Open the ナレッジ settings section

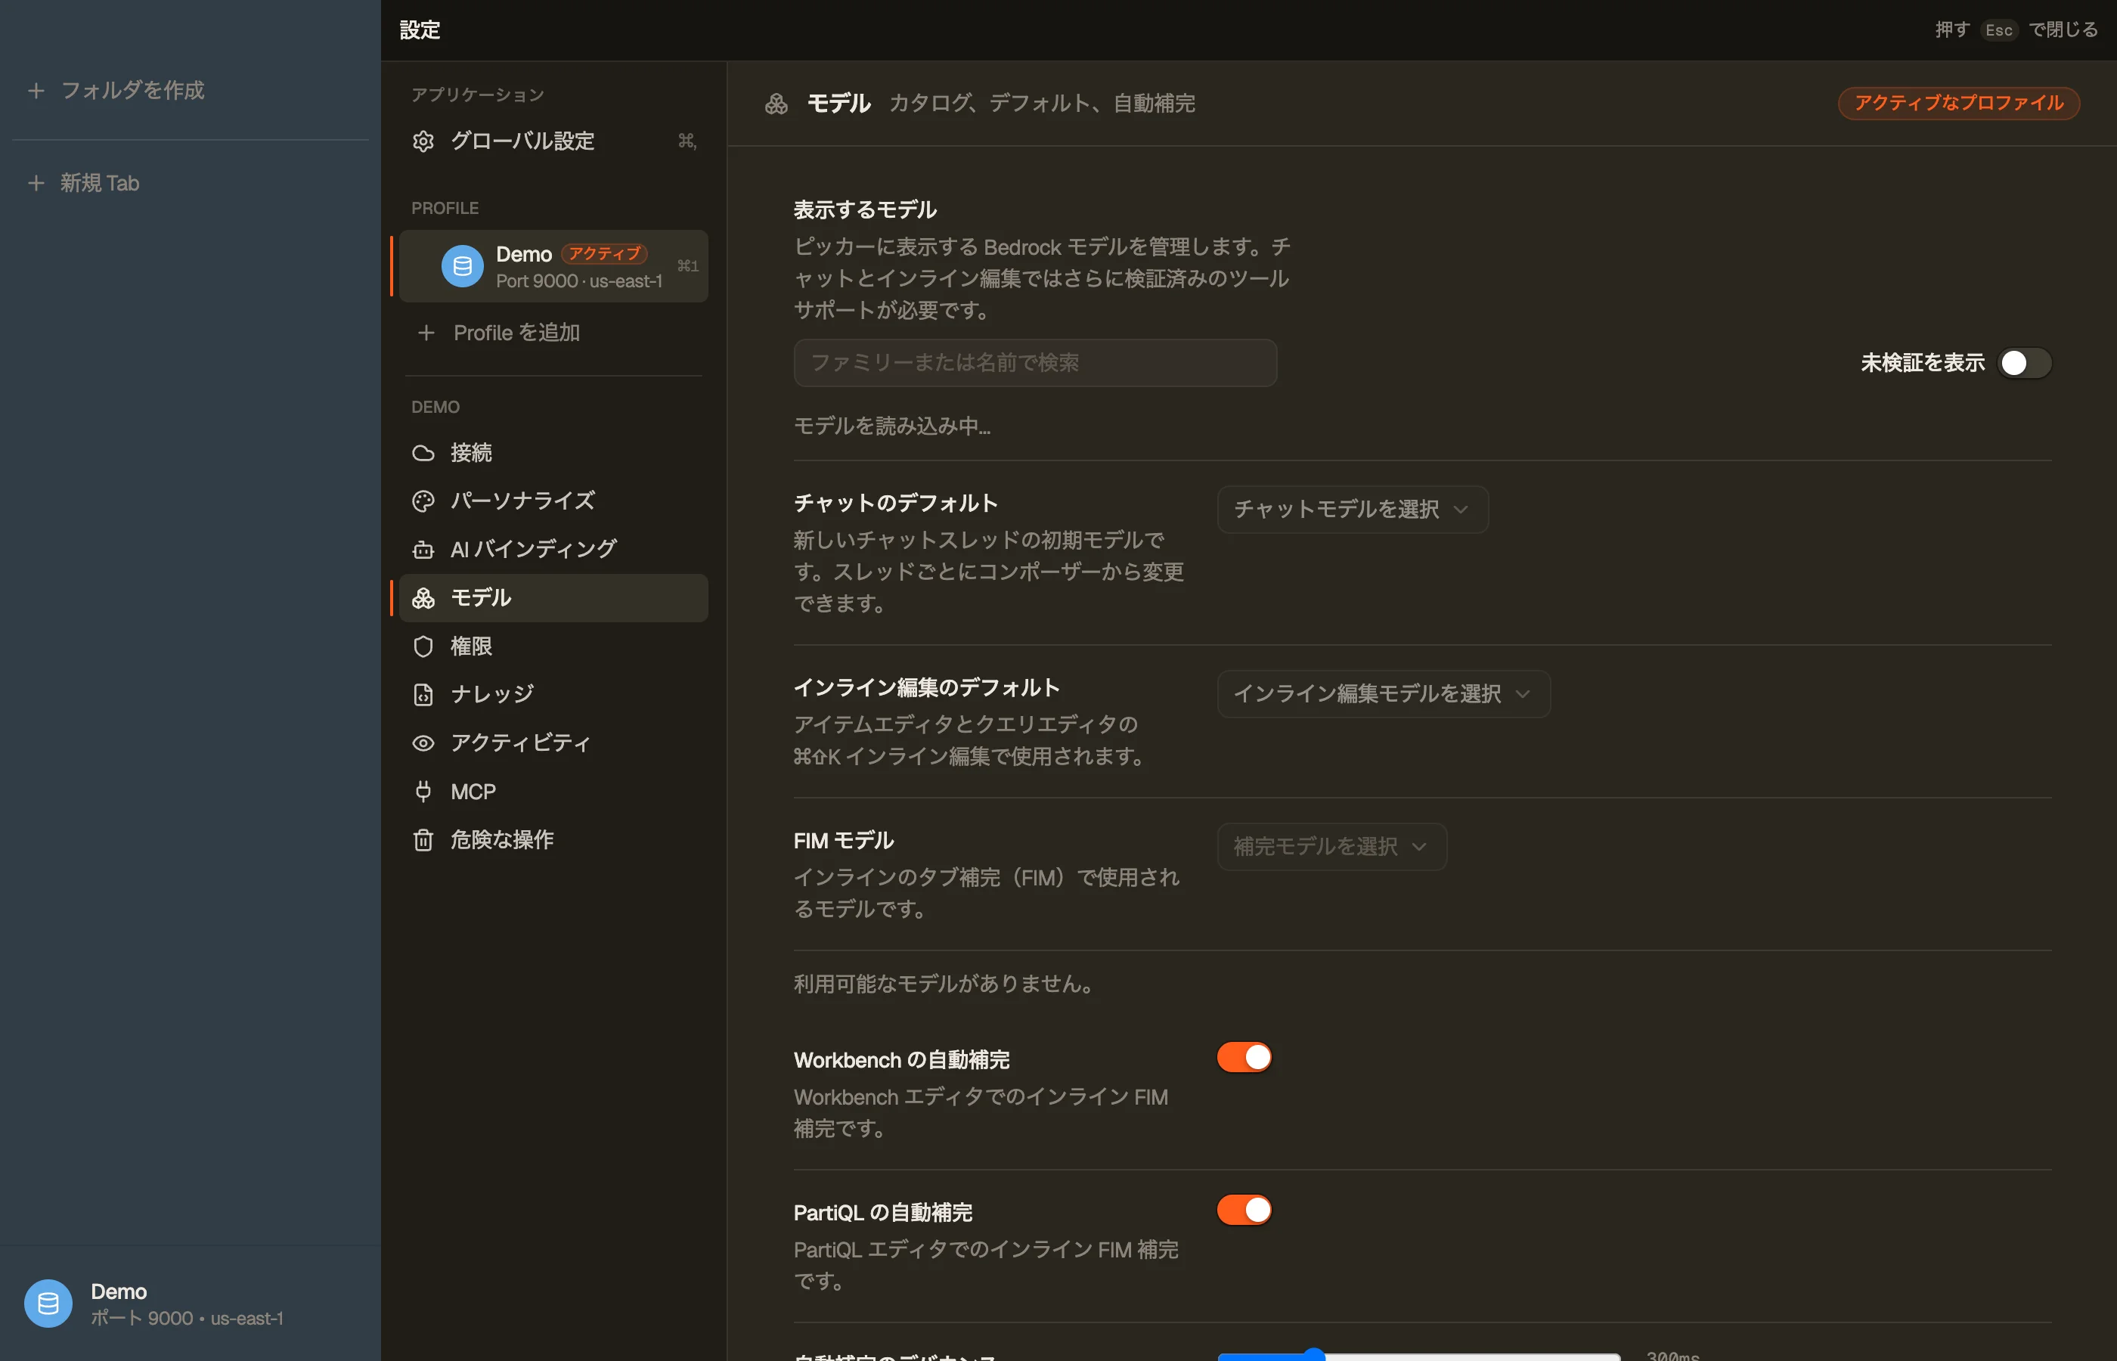553,695
